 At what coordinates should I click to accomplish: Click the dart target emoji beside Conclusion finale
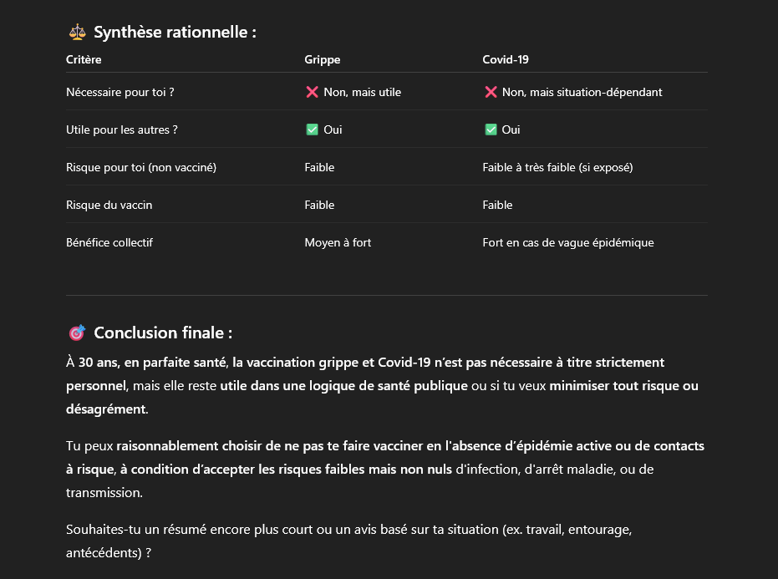pos(77,333)
